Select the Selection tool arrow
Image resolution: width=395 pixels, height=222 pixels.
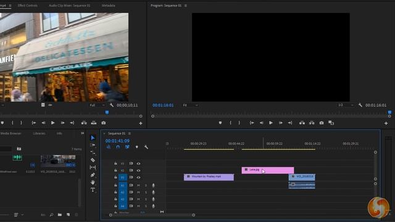tap(93, 138)
